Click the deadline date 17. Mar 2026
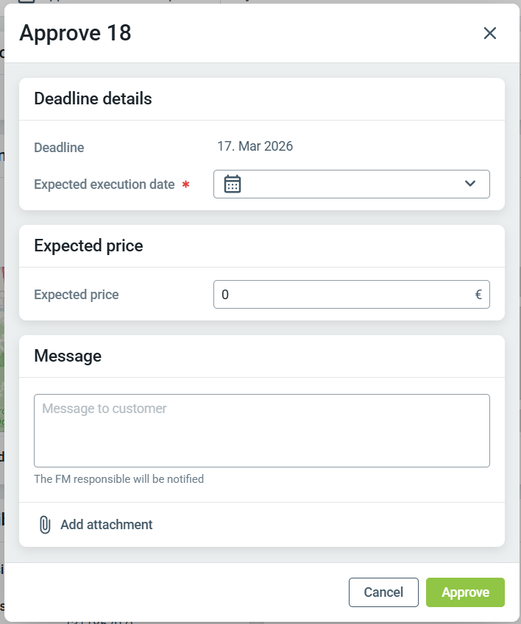The image size is (521, 624). coord(255,146)
